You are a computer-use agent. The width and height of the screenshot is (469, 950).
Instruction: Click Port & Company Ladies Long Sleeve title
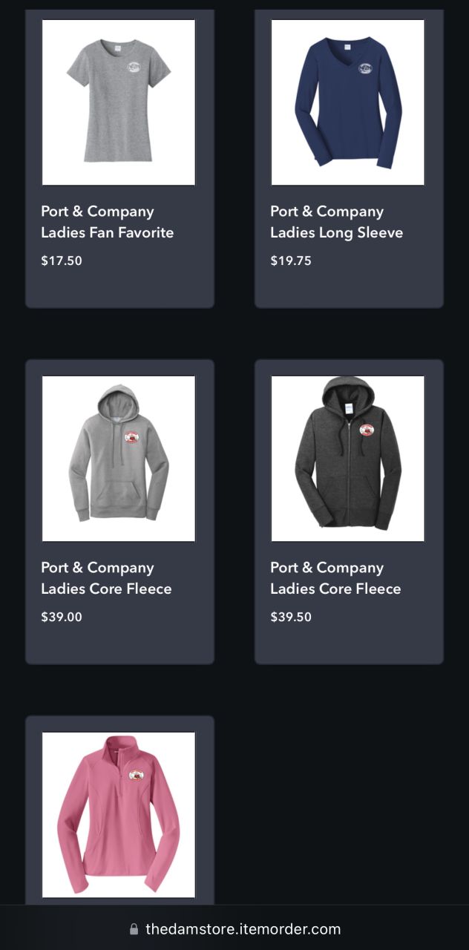[x=337, y=222]
